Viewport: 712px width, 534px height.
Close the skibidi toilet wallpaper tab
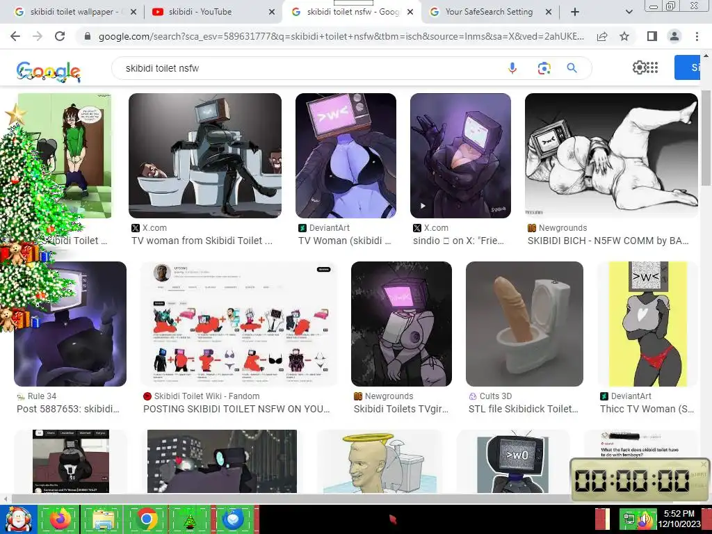pos(133,13)
